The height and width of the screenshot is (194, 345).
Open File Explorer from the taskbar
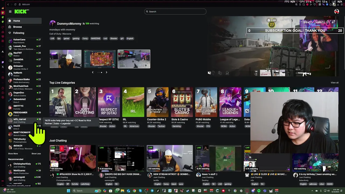[122, 191]
